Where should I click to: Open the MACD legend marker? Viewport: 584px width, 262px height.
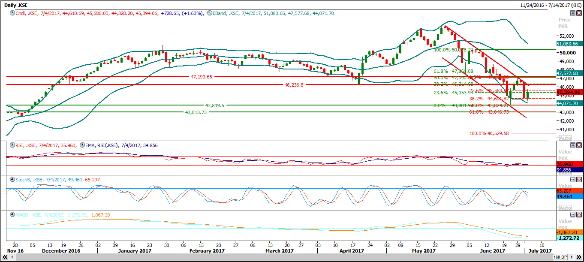[12, 214]
